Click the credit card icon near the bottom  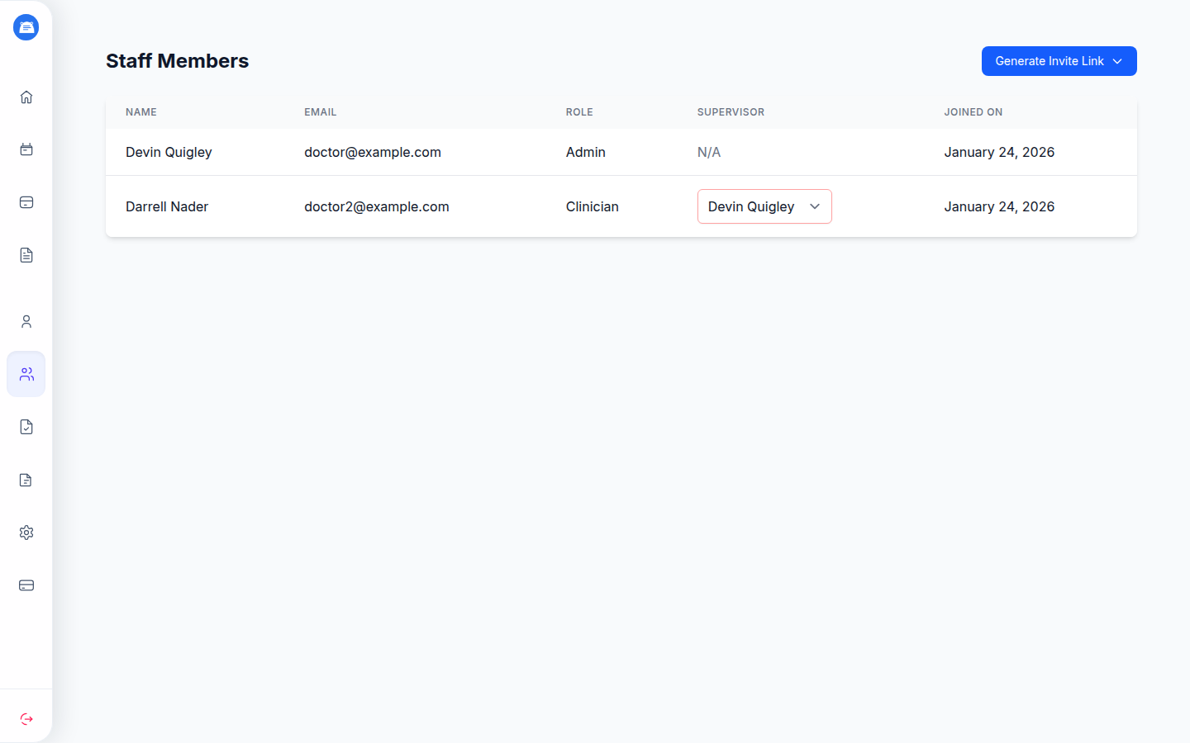click(26, 585)
